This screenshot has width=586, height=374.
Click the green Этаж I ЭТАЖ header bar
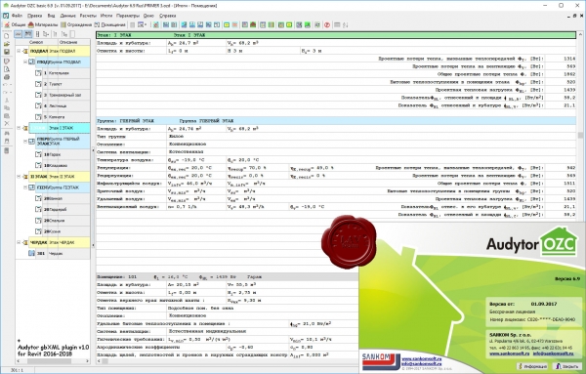coord(336,35)
